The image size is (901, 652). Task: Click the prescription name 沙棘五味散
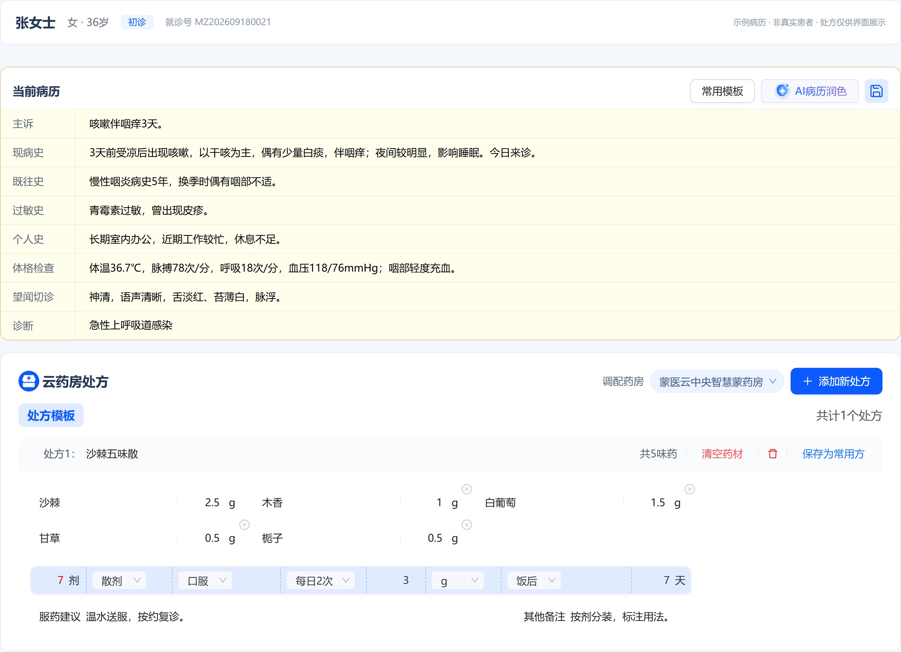point(112,454)
